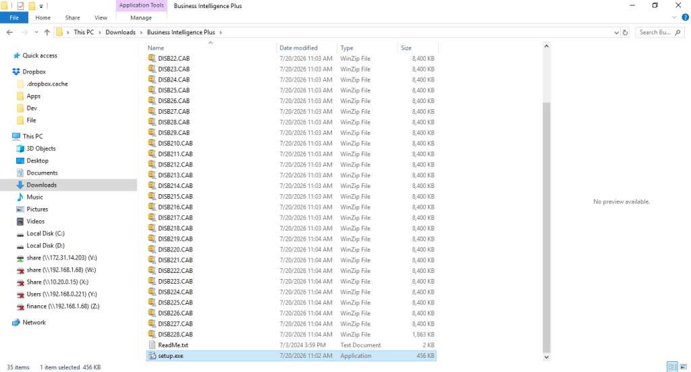Click the scrollbar up arrow
This screenshot has width=691, height=372.
(547, 46)
